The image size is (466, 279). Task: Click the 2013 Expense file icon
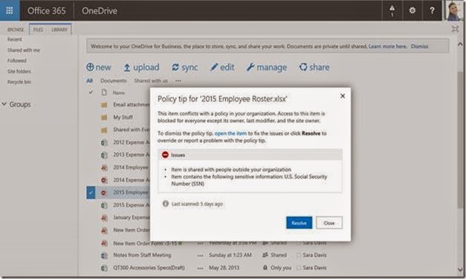[x=103, y=155]
